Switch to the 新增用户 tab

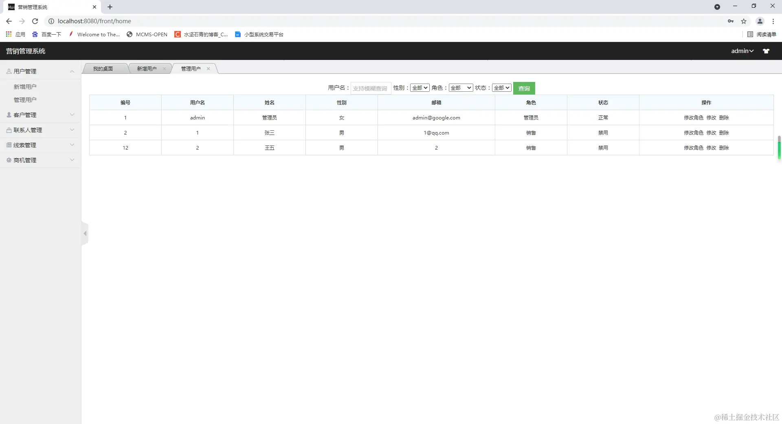(147, 68)
